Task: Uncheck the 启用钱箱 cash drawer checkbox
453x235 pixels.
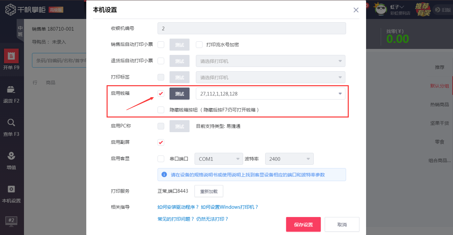Action: tap(161, 94)
